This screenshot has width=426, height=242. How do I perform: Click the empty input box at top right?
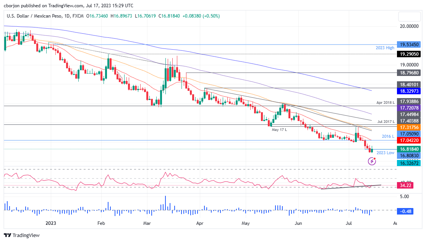pos(409,16)
